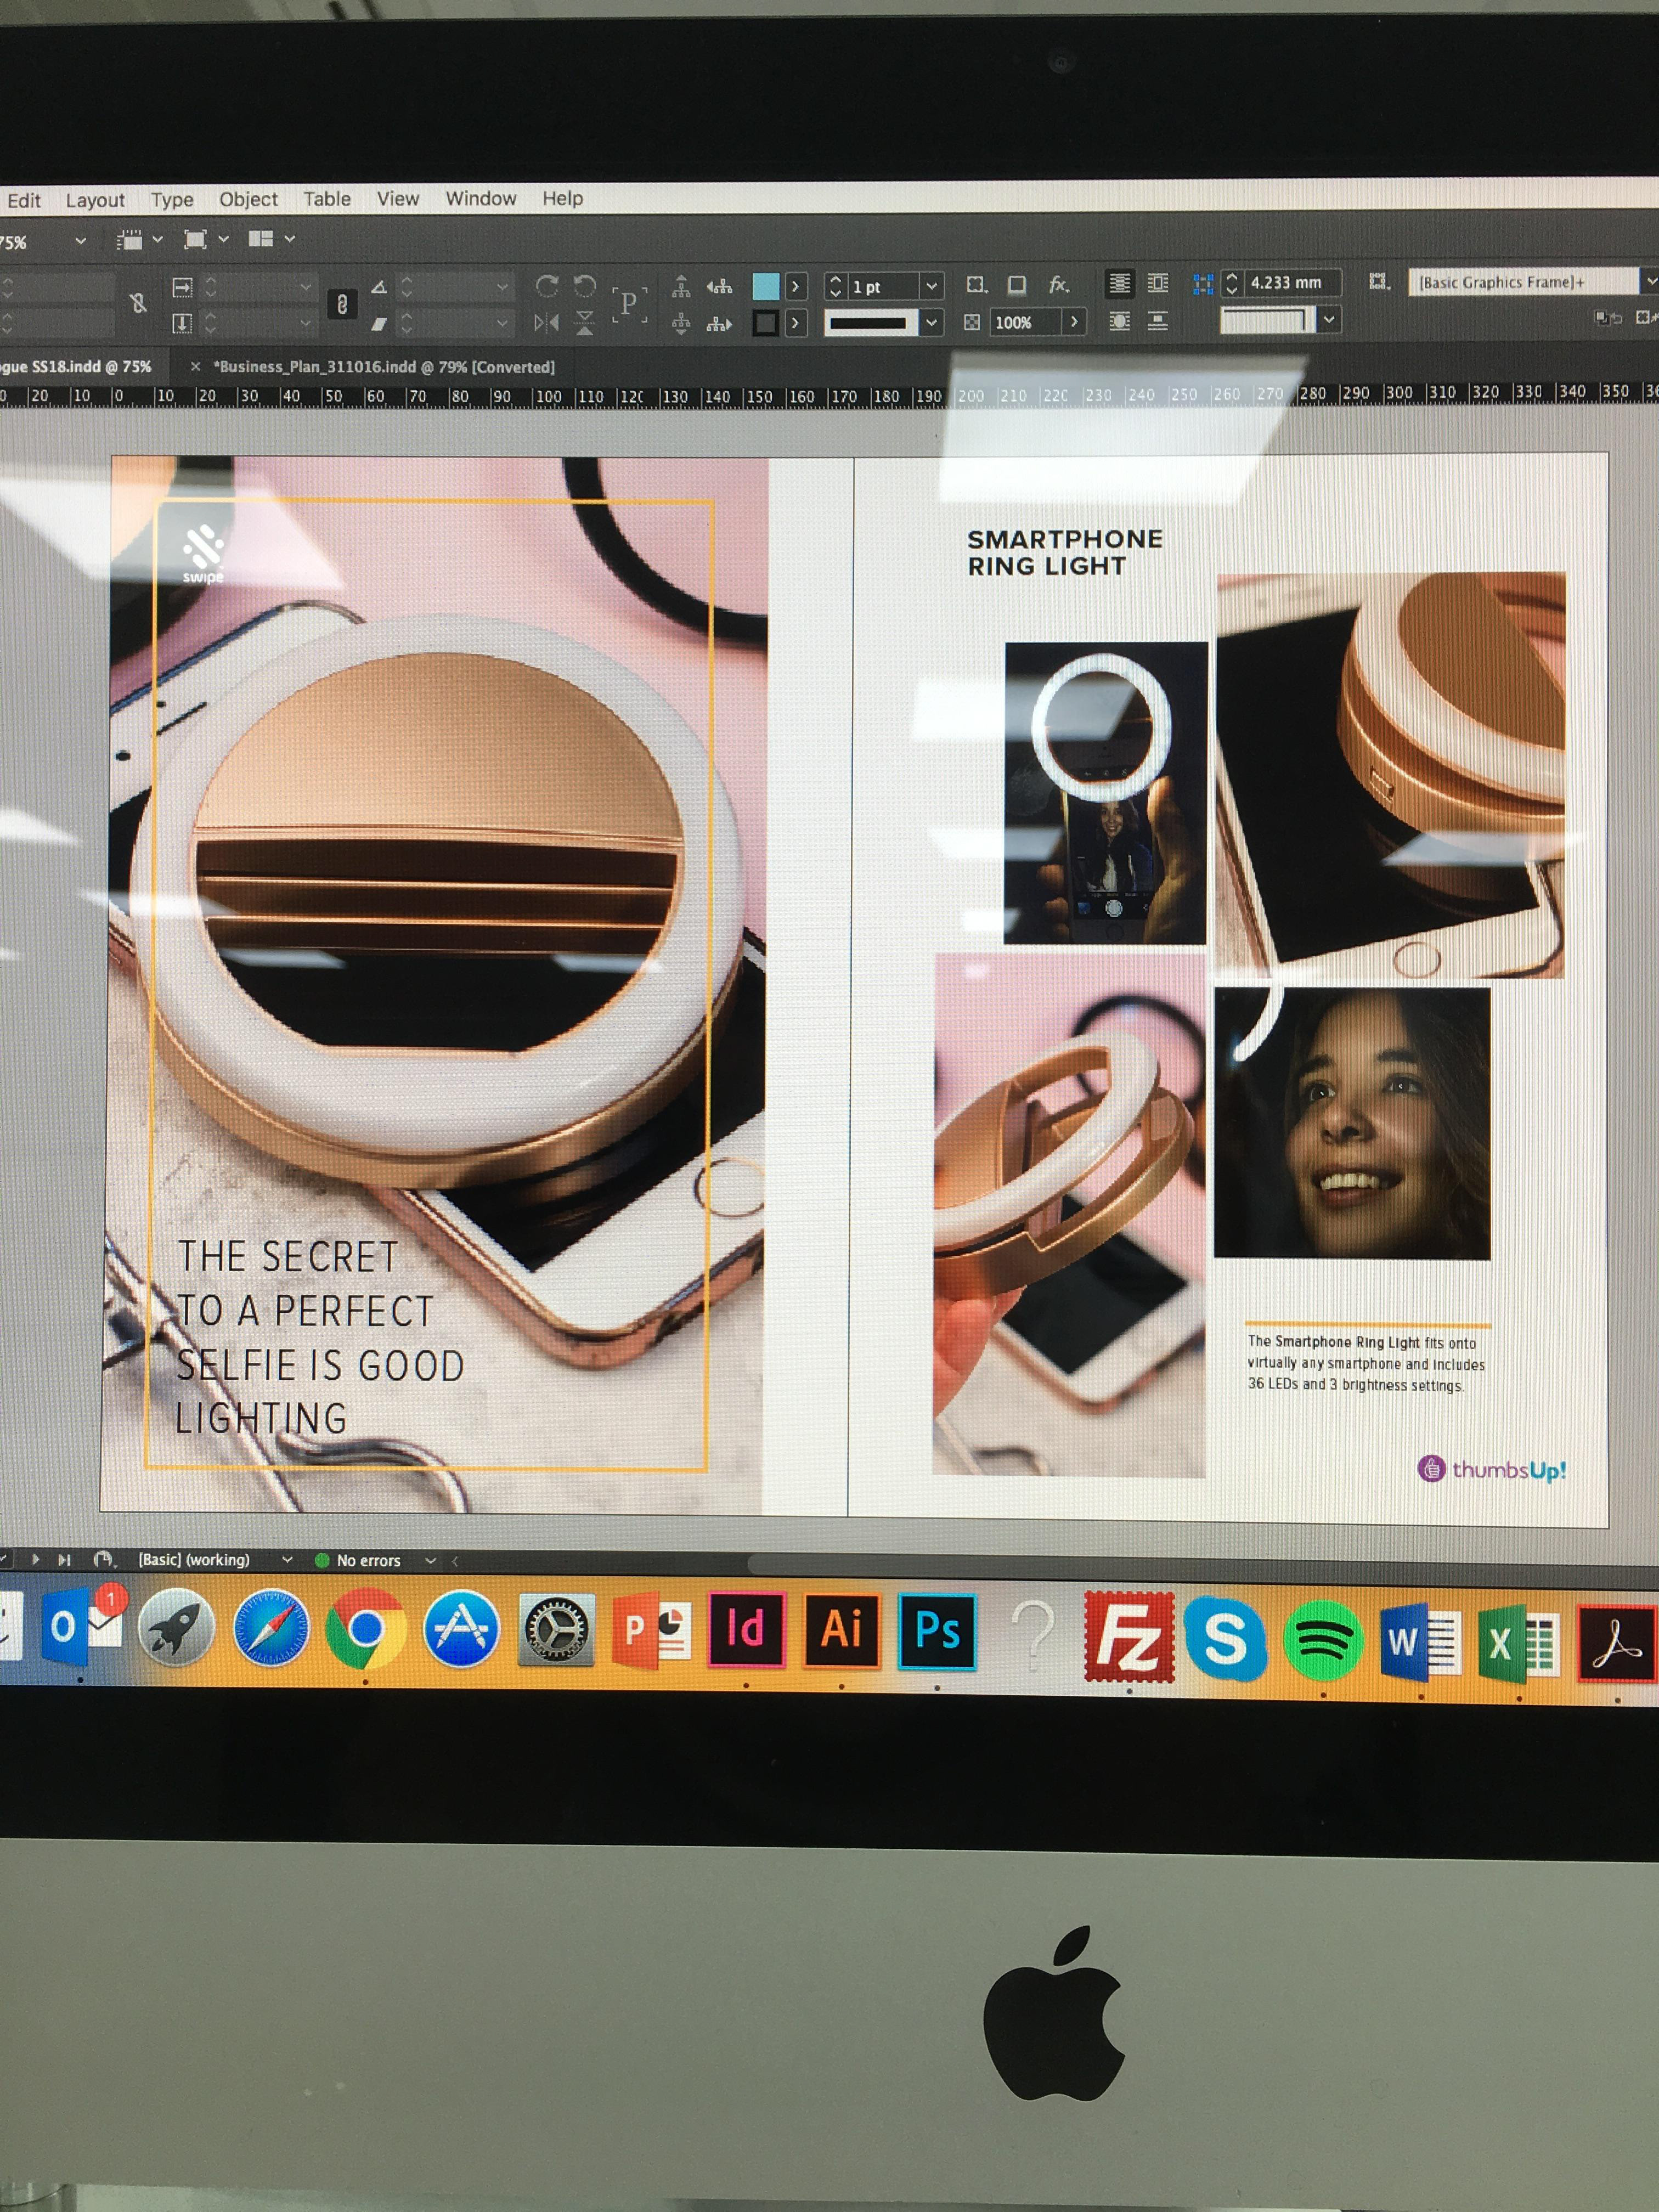Click Select Content icon
Viewport: 1659px width, 2212px height.
coord(681,323)
